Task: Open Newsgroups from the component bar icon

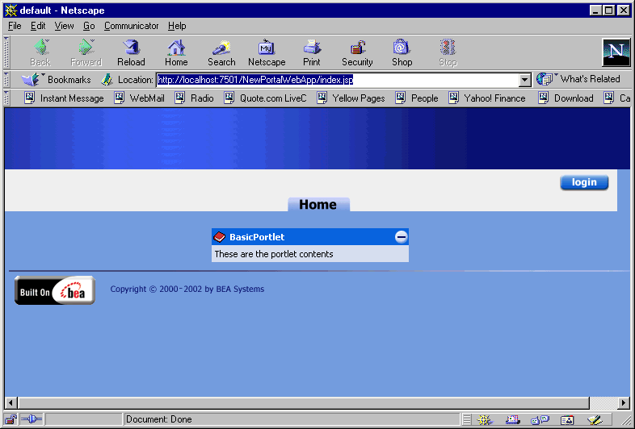Action: (x=540, y=419)
